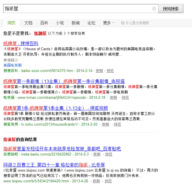Click the 其他释义 label
The width and height of the screenshot is (192, 186).
pyautogui.click(x=11, y=60)
